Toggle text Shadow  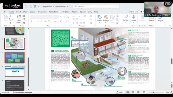[42, 21]
